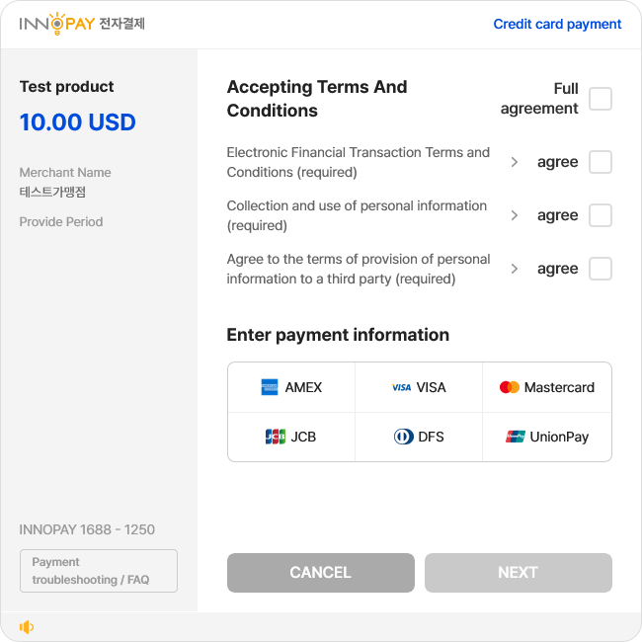Image resolution: width=642 pixels, height=642 pixels.
Task: Tick agree for personal information collection
Action: click(601, 215)
